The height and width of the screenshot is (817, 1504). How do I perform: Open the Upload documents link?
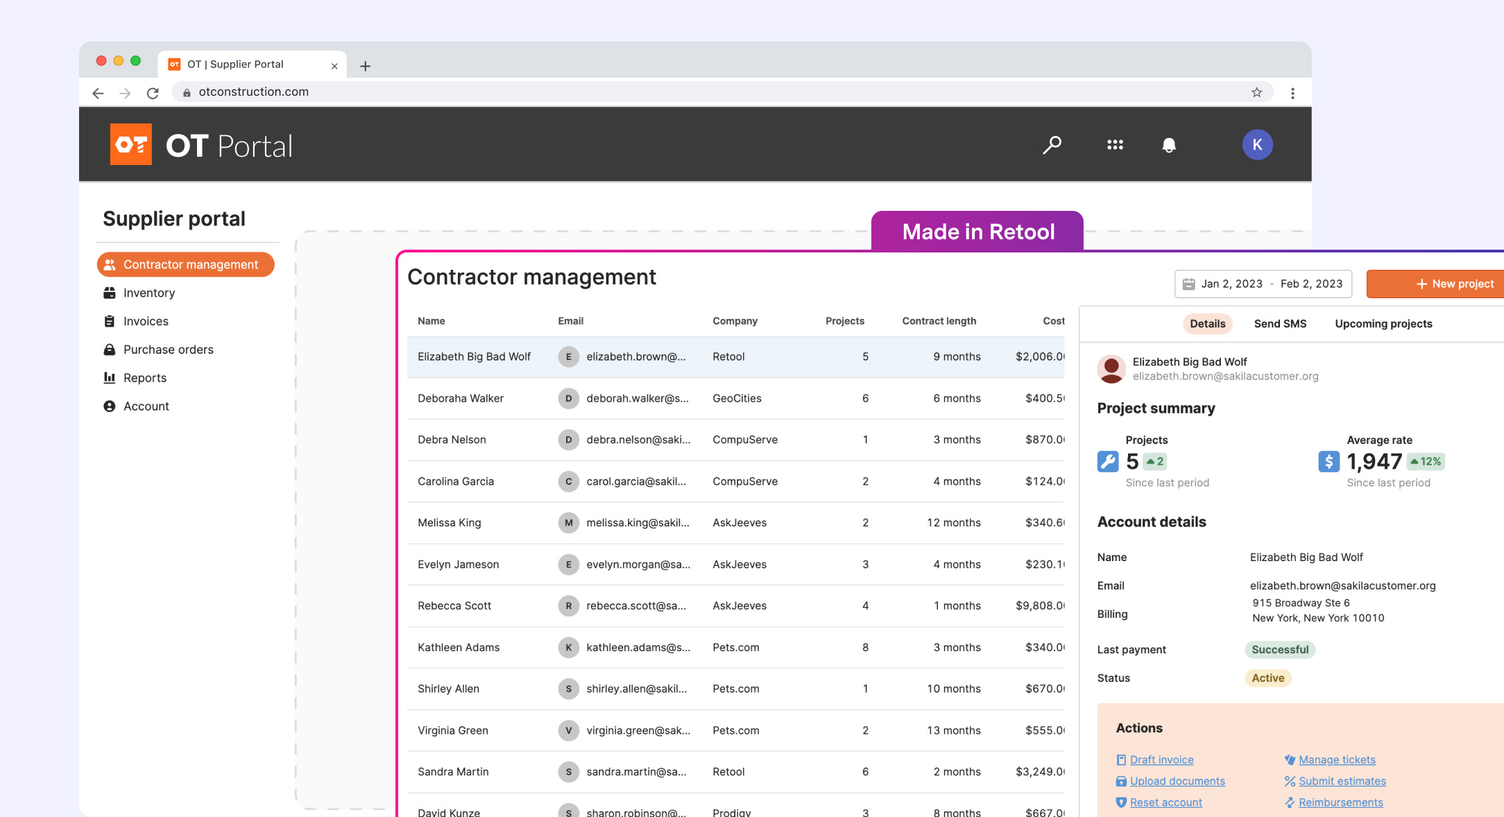(x=1177, y=782)
